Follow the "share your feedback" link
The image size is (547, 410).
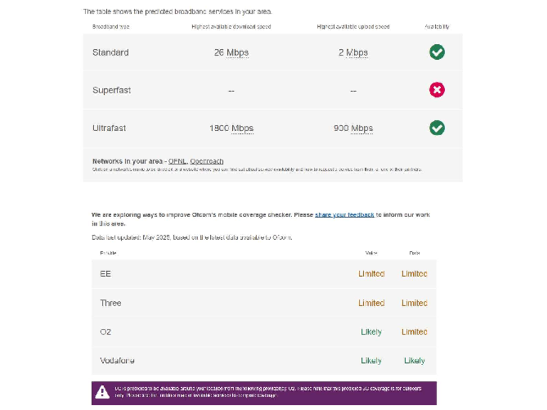(x=344, y=214)
